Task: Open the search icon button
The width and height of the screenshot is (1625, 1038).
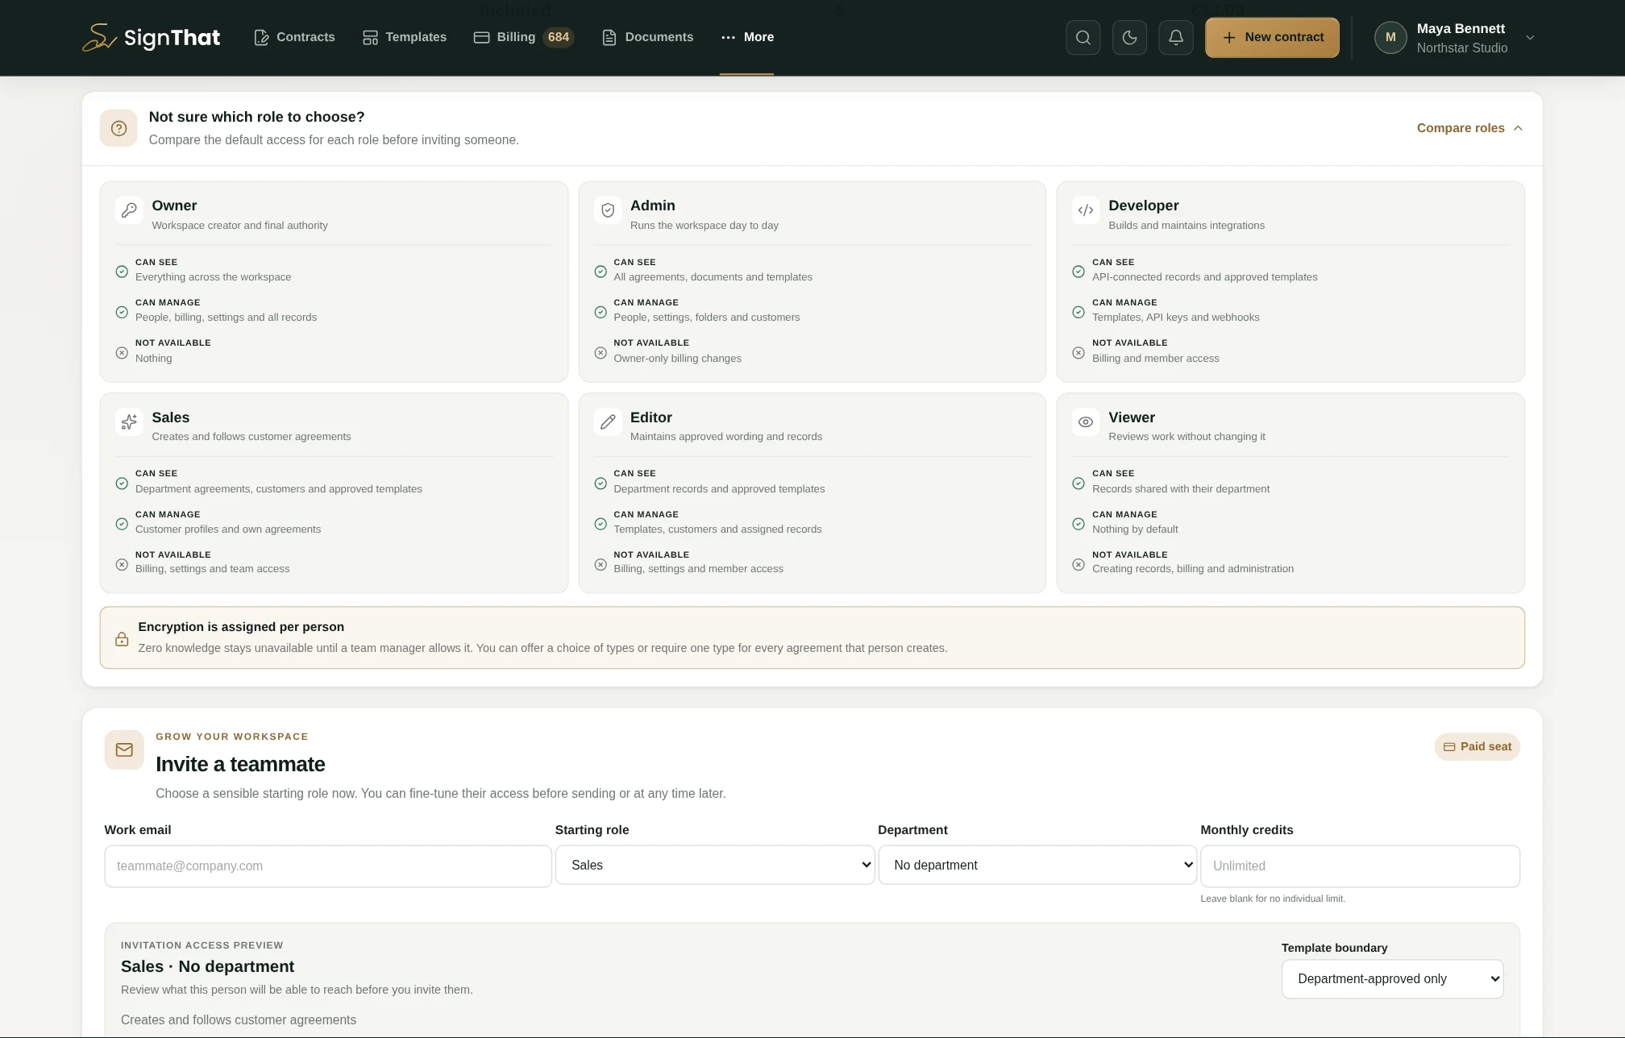Action: tap(1083, 37)
